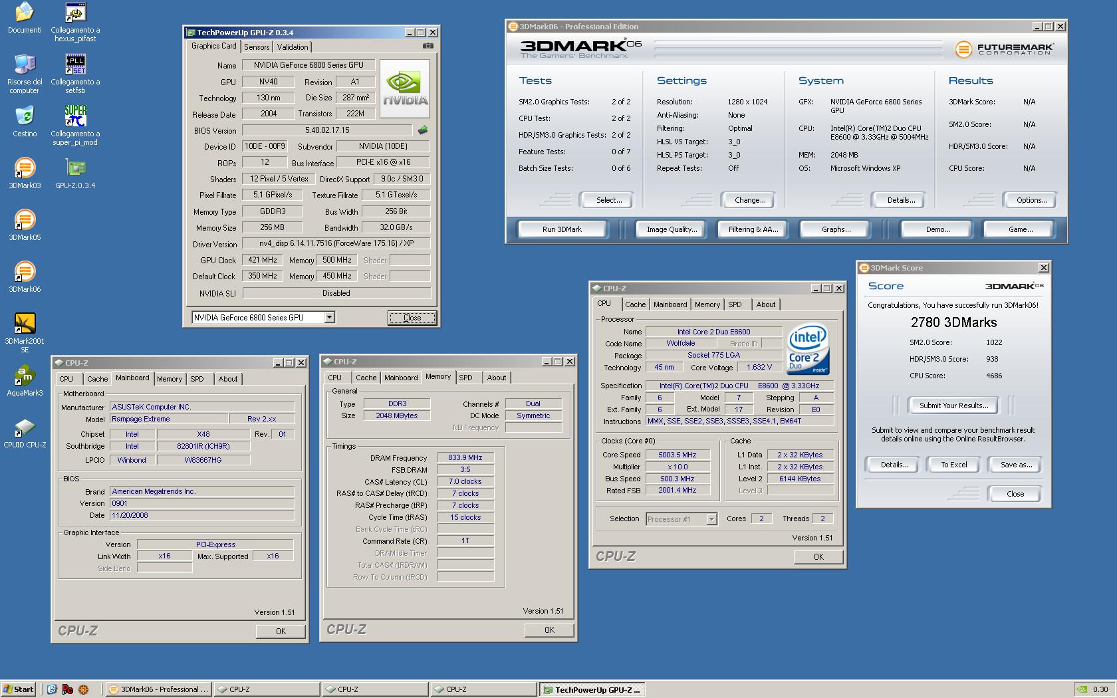Click the To Excel button
The height and width of the screenshot is (698, 1117).
pos(953,465)
